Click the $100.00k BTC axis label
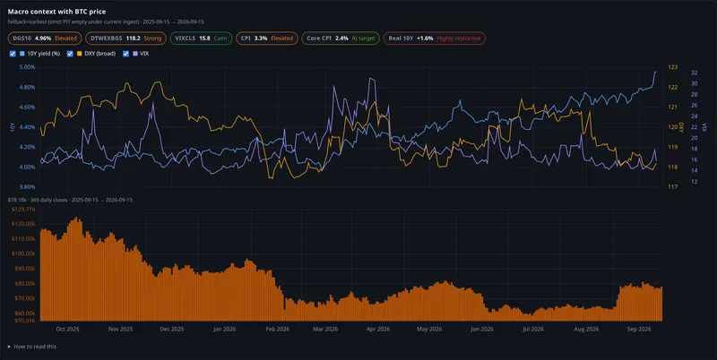Image resolution: width=717 pixels, height=360 pixels. [x=24, y=253]
